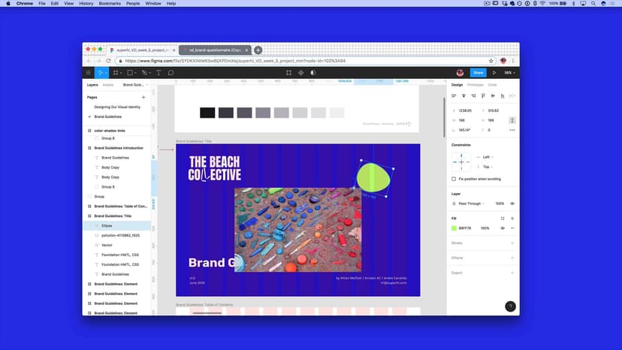Click the Create Component icon
The width and height of the screenshot is (622, 350).
click(288, 73)
